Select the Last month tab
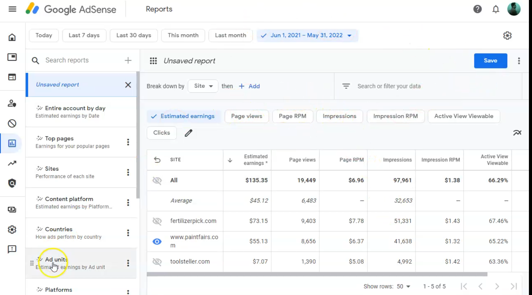 pos(230,35)
